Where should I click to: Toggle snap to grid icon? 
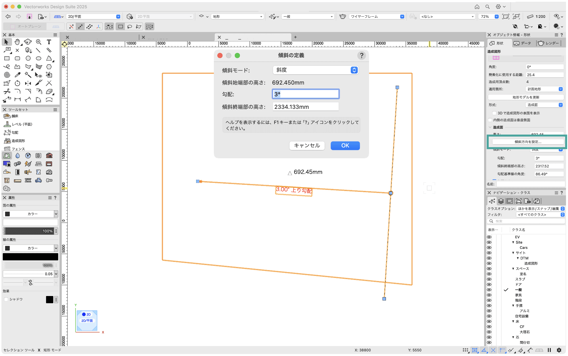466,350
